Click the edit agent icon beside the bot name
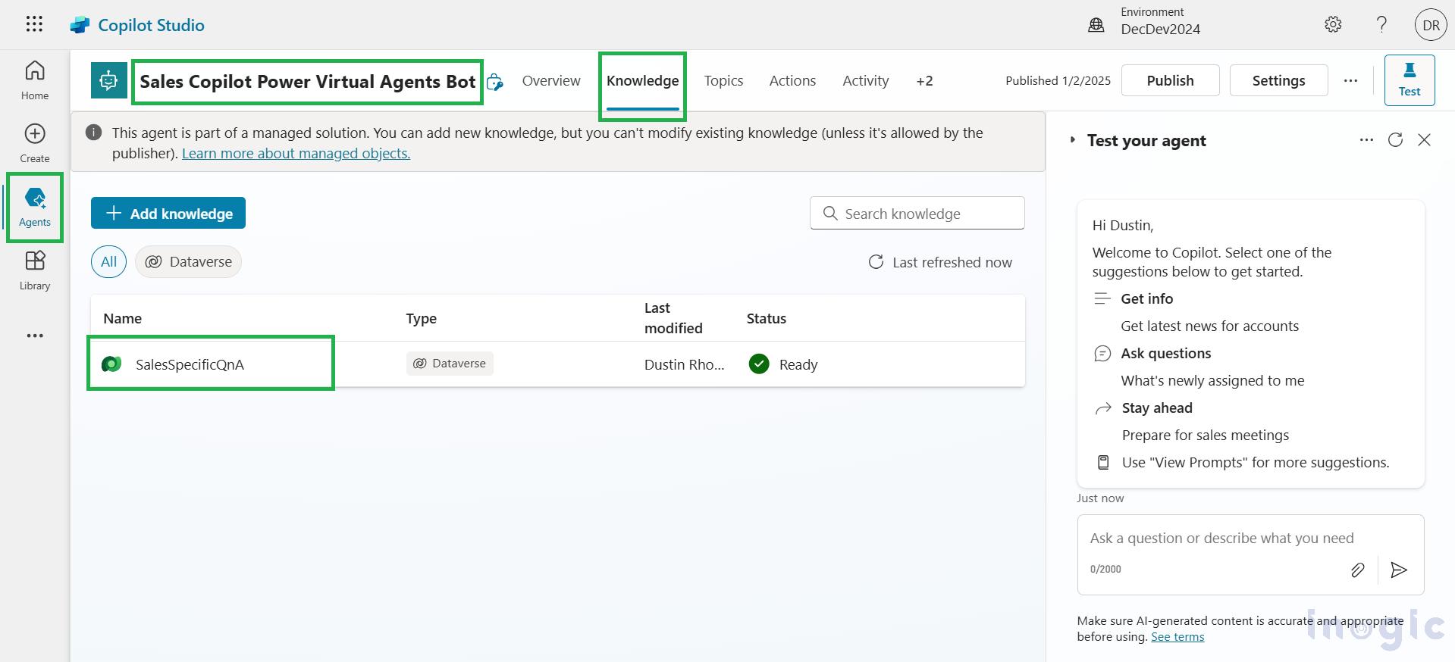The height and width of the screenshot is (662, 1455). pos(495,82)
